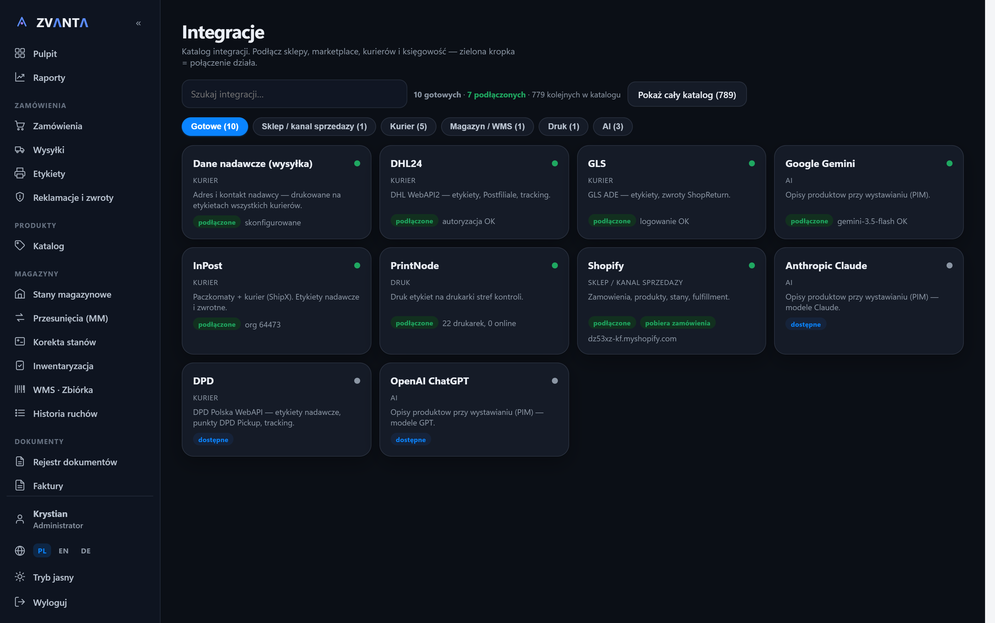Open the DHL24 integration card

(x=474, y=192)
